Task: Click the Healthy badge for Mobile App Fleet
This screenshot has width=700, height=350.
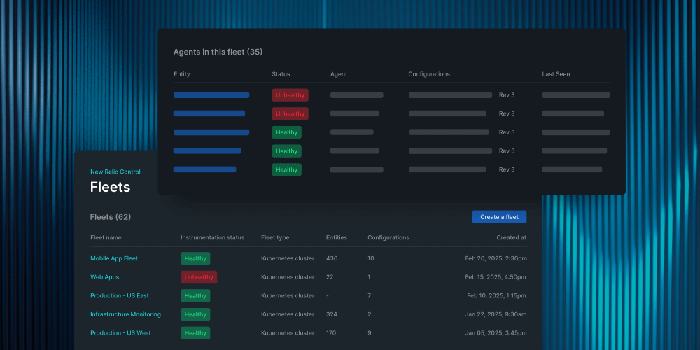Action: click(195, 258)
